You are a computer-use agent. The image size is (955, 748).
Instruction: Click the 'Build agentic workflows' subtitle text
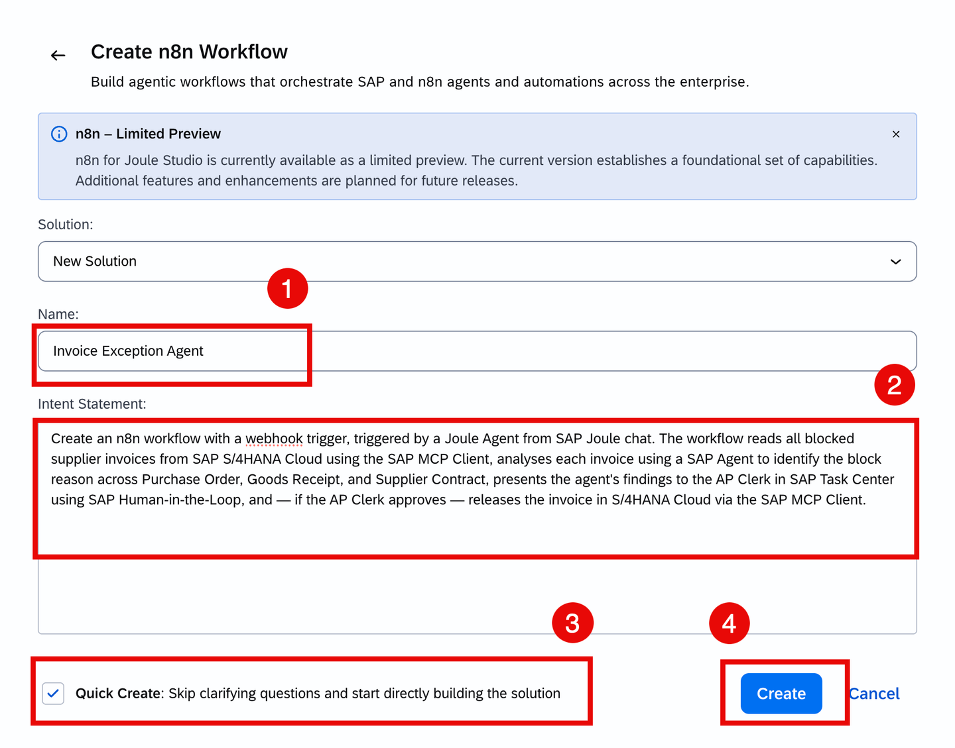420,81
